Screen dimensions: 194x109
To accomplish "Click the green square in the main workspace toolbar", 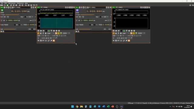I will (x=7, y=5).
